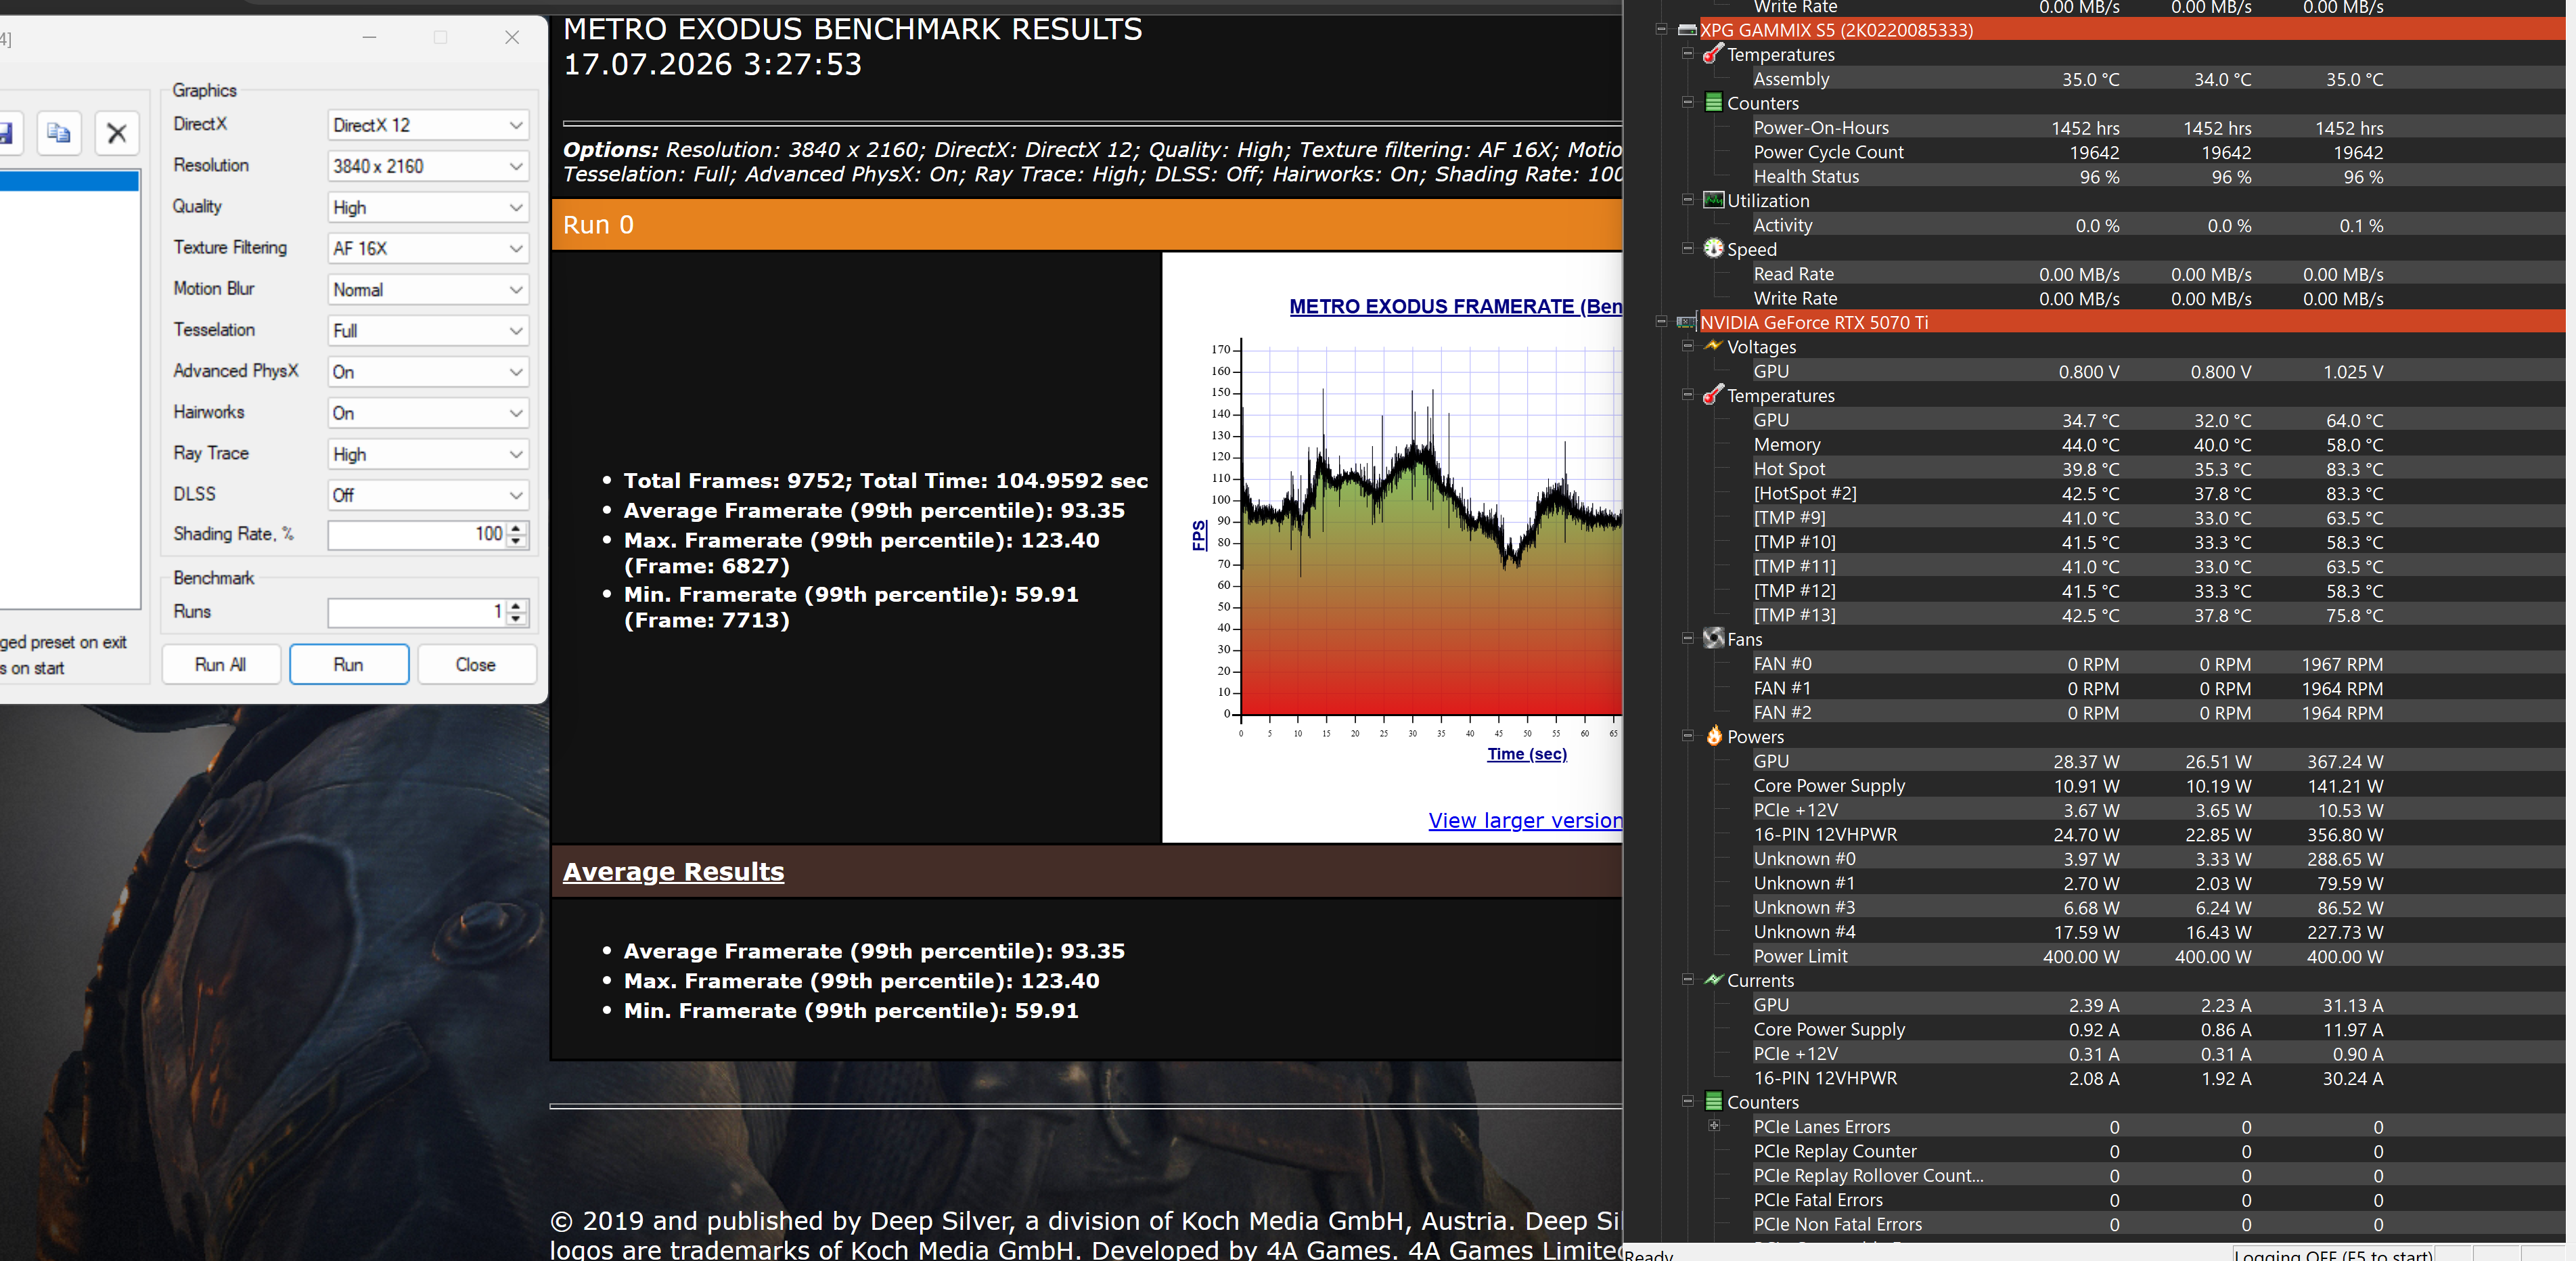Screen dimensions: 2576x1261
Task: Open the View larger version link
Action: click(1525, 820)
